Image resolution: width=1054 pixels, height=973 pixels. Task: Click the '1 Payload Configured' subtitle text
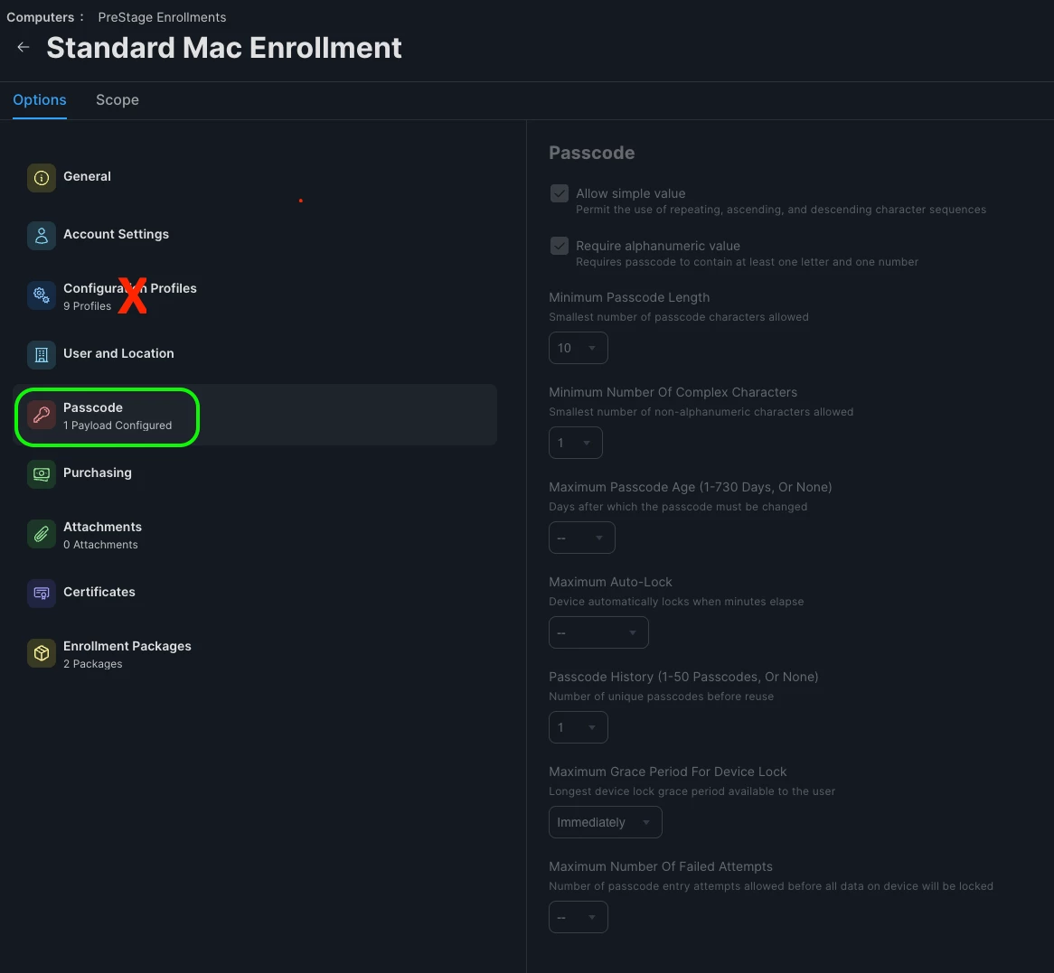coord(118,426)
